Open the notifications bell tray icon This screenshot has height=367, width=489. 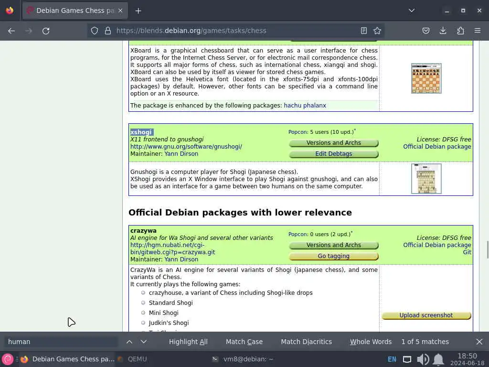[x=438, y=359]
